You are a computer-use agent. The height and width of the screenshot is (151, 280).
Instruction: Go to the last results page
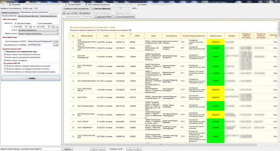point(138,149)
